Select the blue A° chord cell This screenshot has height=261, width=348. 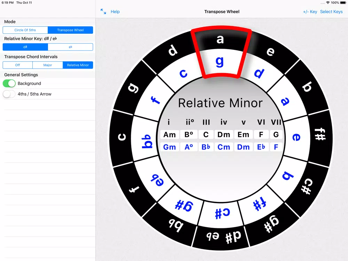click(189, 147)
